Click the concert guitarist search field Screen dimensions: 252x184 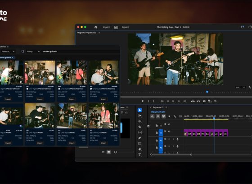[81, 52]
